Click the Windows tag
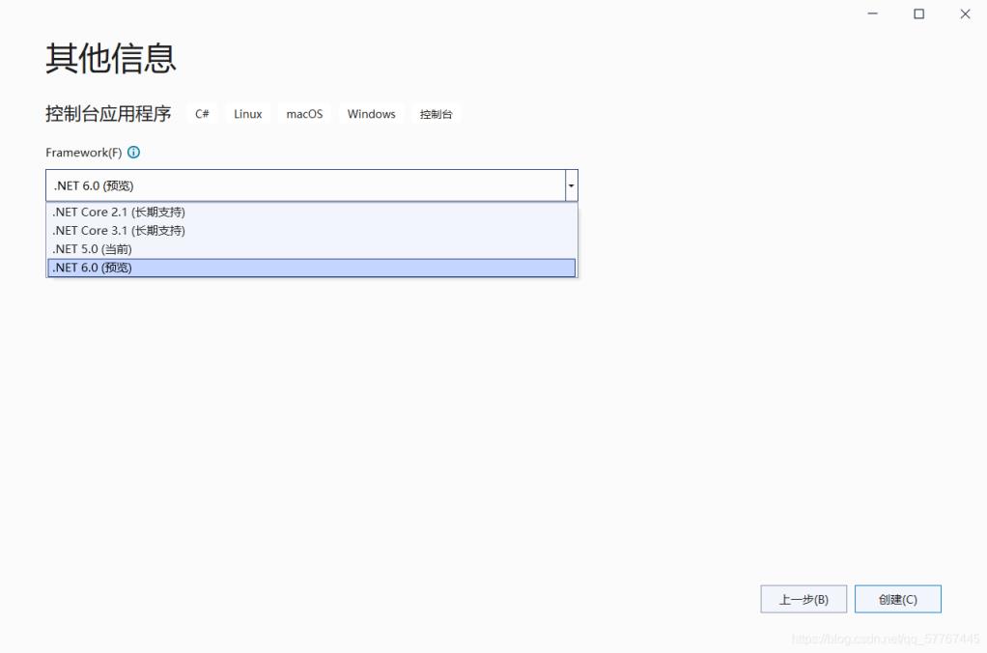 (x=372, y=114)
